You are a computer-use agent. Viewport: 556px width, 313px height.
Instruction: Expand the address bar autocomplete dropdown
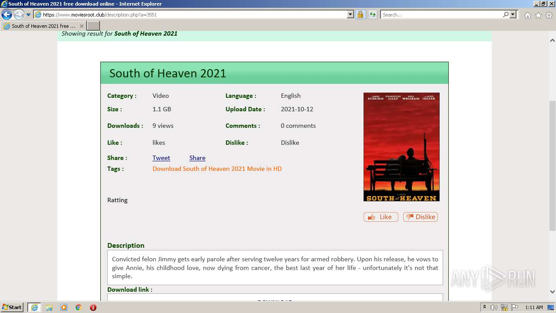click(x=351, y=14)
